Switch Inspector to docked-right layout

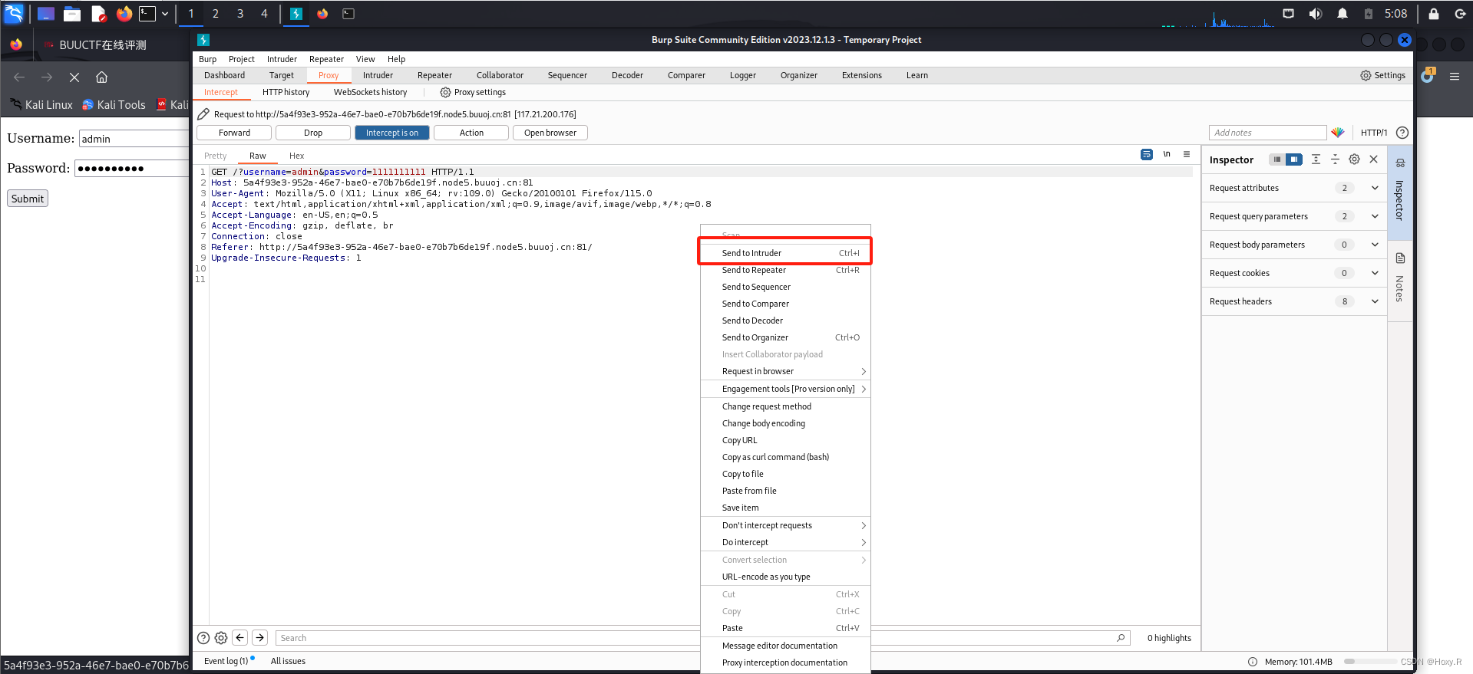click(1294, 159)
